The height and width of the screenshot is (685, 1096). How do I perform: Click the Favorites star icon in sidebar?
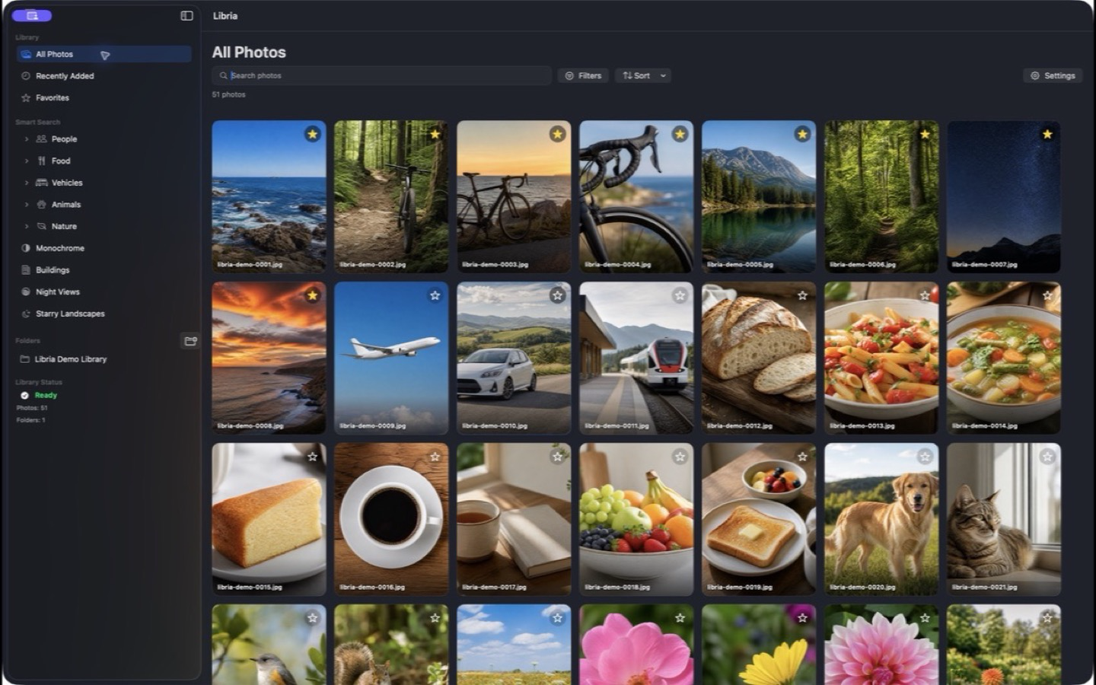pos(26,97)
